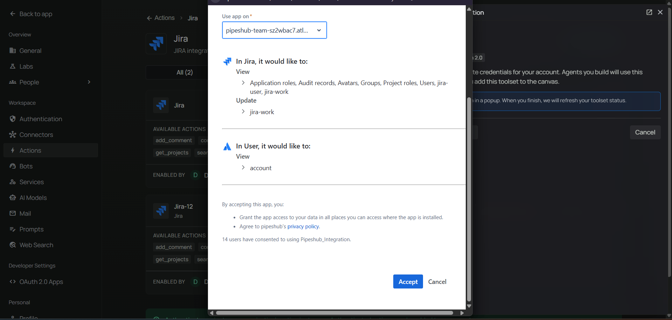Open the AI Models robot icon
This screenshot has width=672, height=320.
pyautogui.click(x=13, y=197)
